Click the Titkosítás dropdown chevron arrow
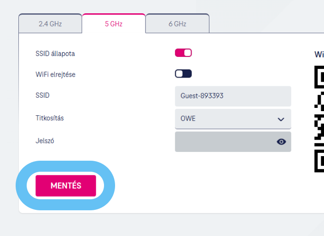The width and height of the screenshot is (324, 236). click(x=281, y=119)
